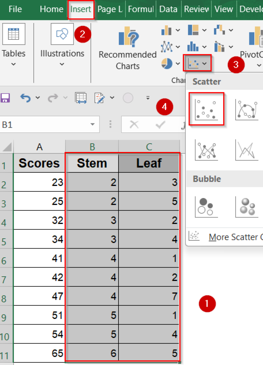Open the Insert ribbon tab

click(81, 9)
